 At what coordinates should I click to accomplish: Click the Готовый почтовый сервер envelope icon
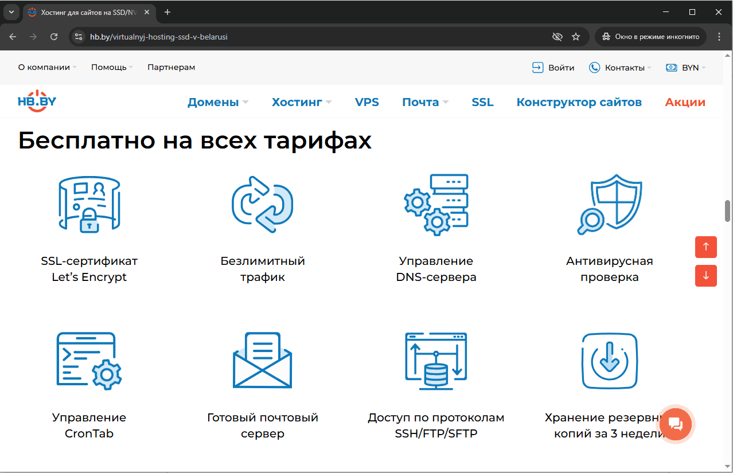pos(262,361)
